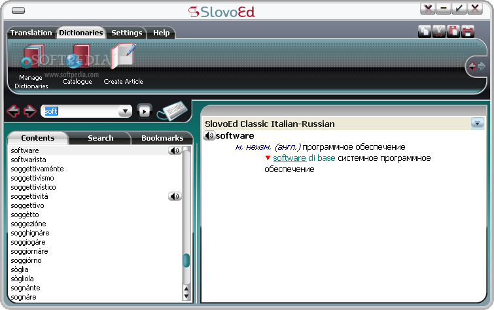Select the Dictionaries tab
Viewport: 494px width, 310px height.
pyautogui.click(x=81, y=33)
